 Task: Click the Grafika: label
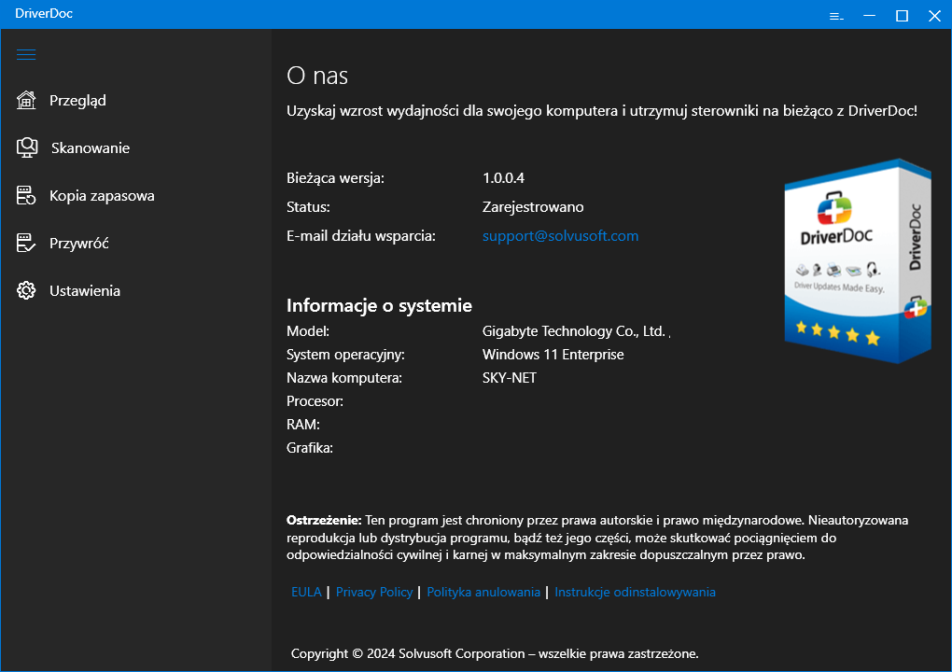(x=310, y=448)
